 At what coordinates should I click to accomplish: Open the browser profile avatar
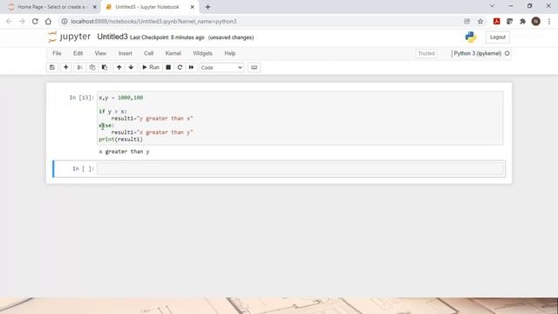click(536, 22)
